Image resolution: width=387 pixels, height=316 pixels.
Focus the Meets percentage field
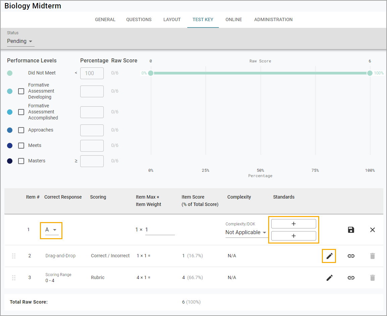click(x=92, y=146)
